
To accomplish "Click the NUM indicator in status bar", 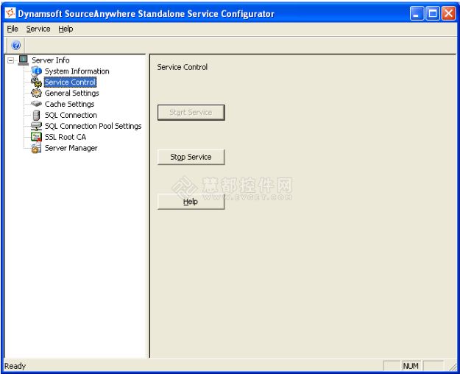I will point(411,366).
